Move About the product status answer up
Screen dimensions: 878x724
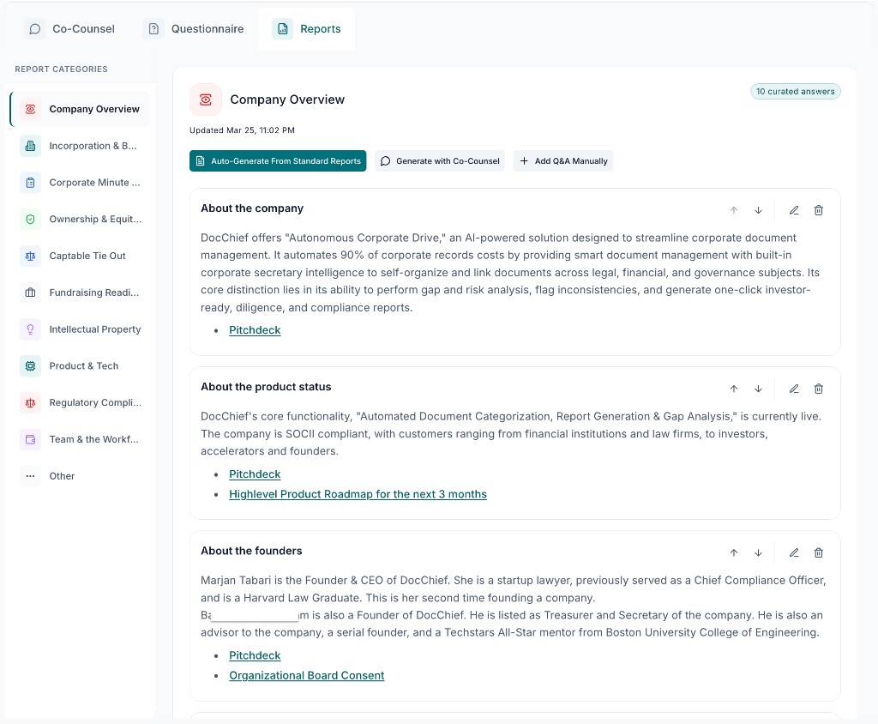coord(734,389)
